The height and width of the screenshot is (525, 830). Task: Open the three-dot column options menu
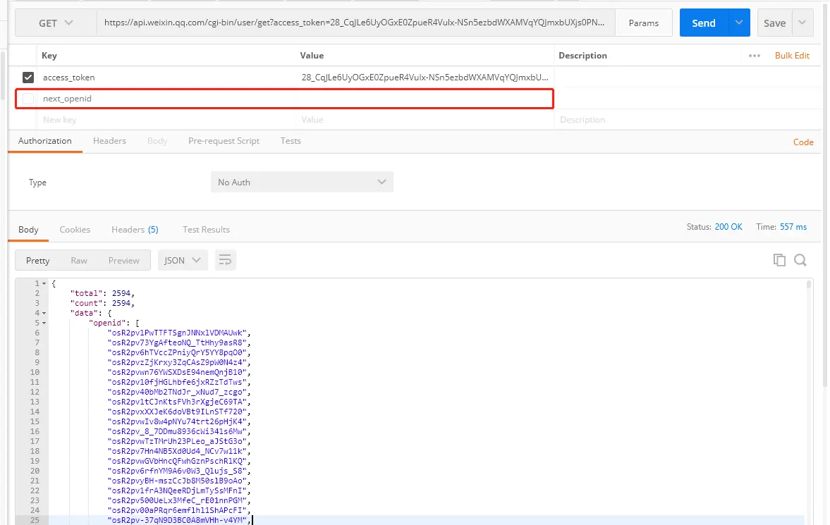pos(755,56)
